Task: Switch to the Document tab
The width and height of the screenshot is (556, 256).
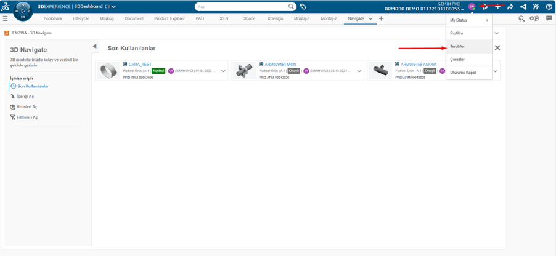Action: tap(134, 18)
